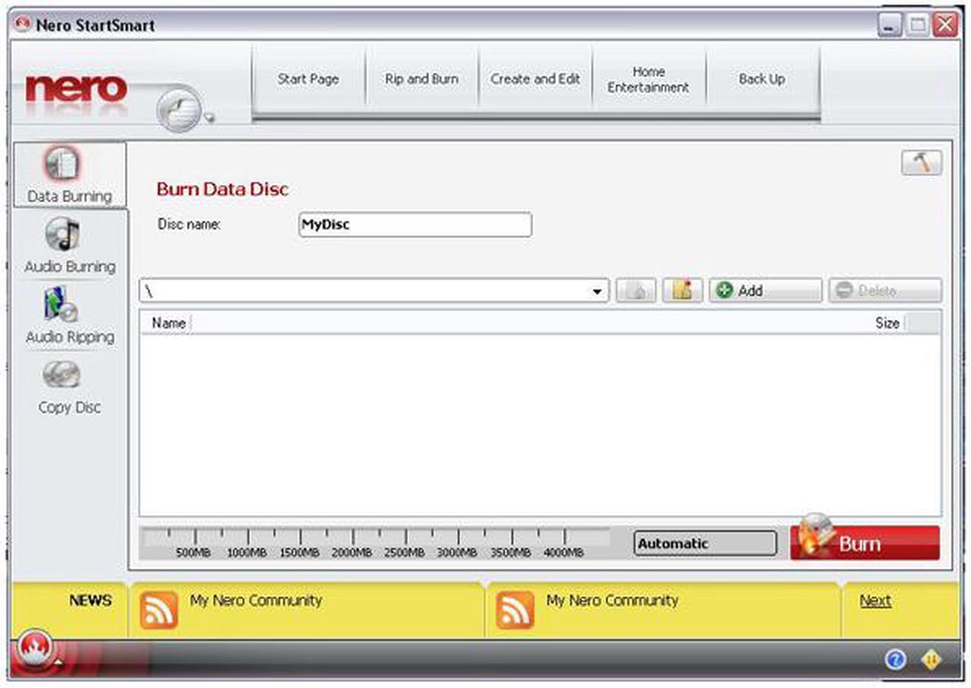Expand the folder path dropdown
Image resolution: width=971 pixels, height=688 pixels.
(597, 292)
